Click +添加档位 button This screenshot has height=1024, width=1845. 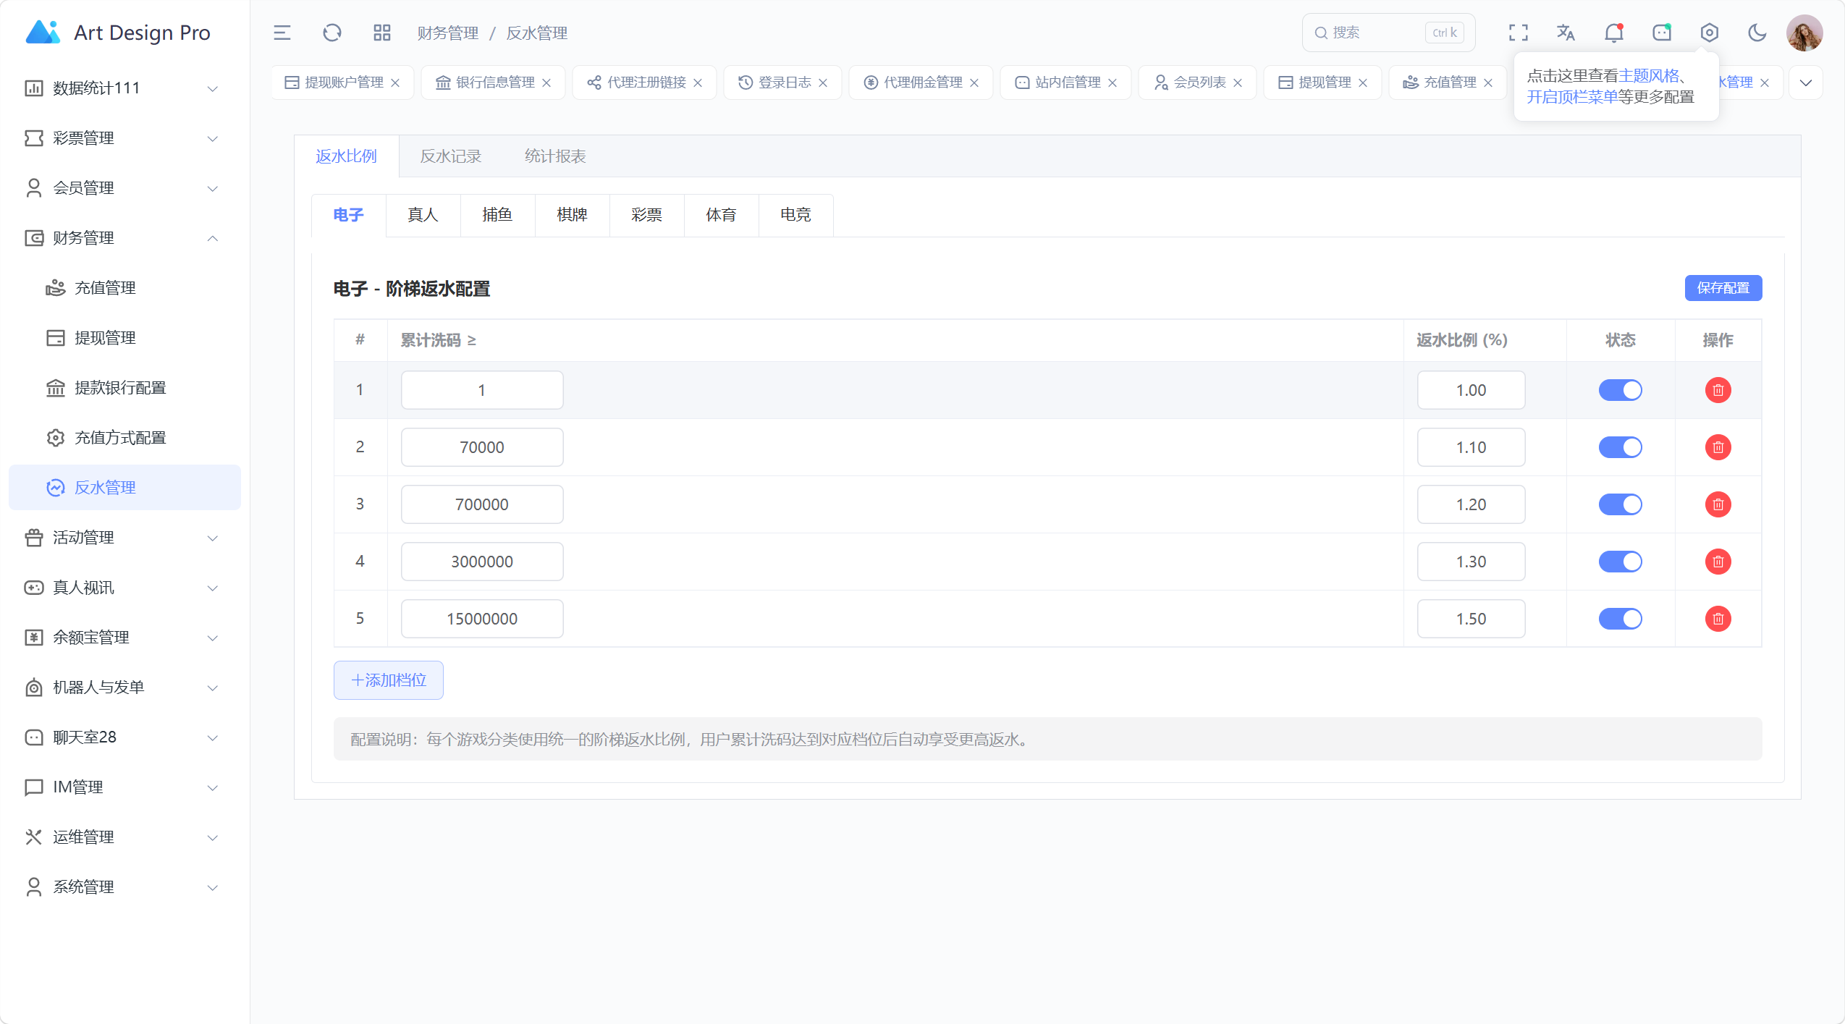[388, 680]
